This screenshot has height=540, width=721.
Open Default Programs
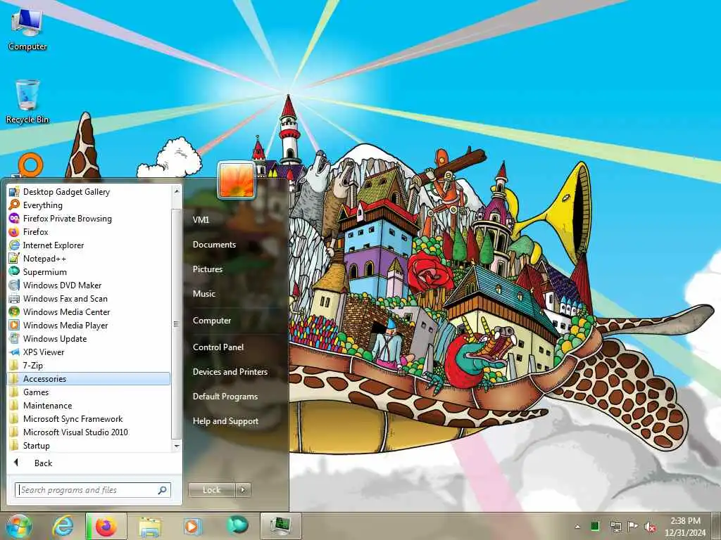coord(225,396)
